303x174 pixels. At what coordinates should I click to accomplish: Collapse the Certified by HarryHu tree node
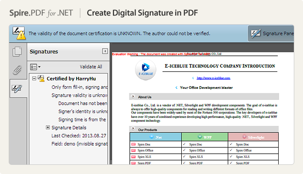[x=34, y=78]
